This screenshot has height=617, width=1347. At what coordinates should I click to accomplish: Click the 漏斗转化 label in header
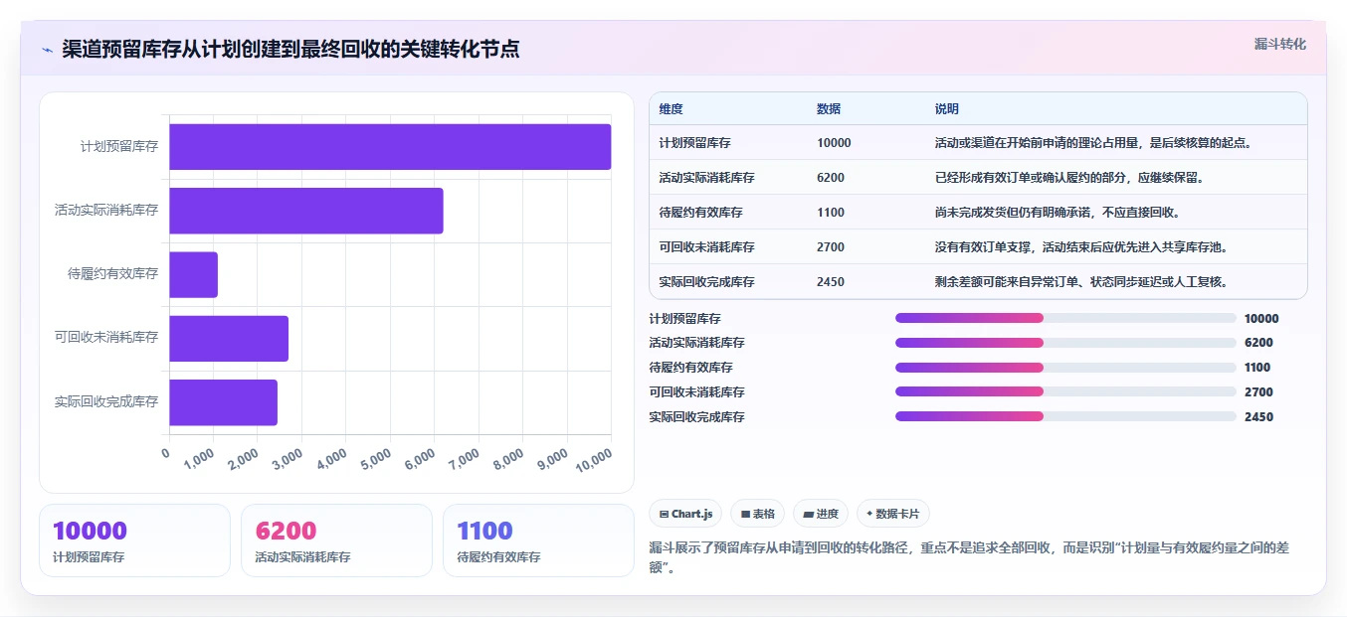(x=1279, y=45)
